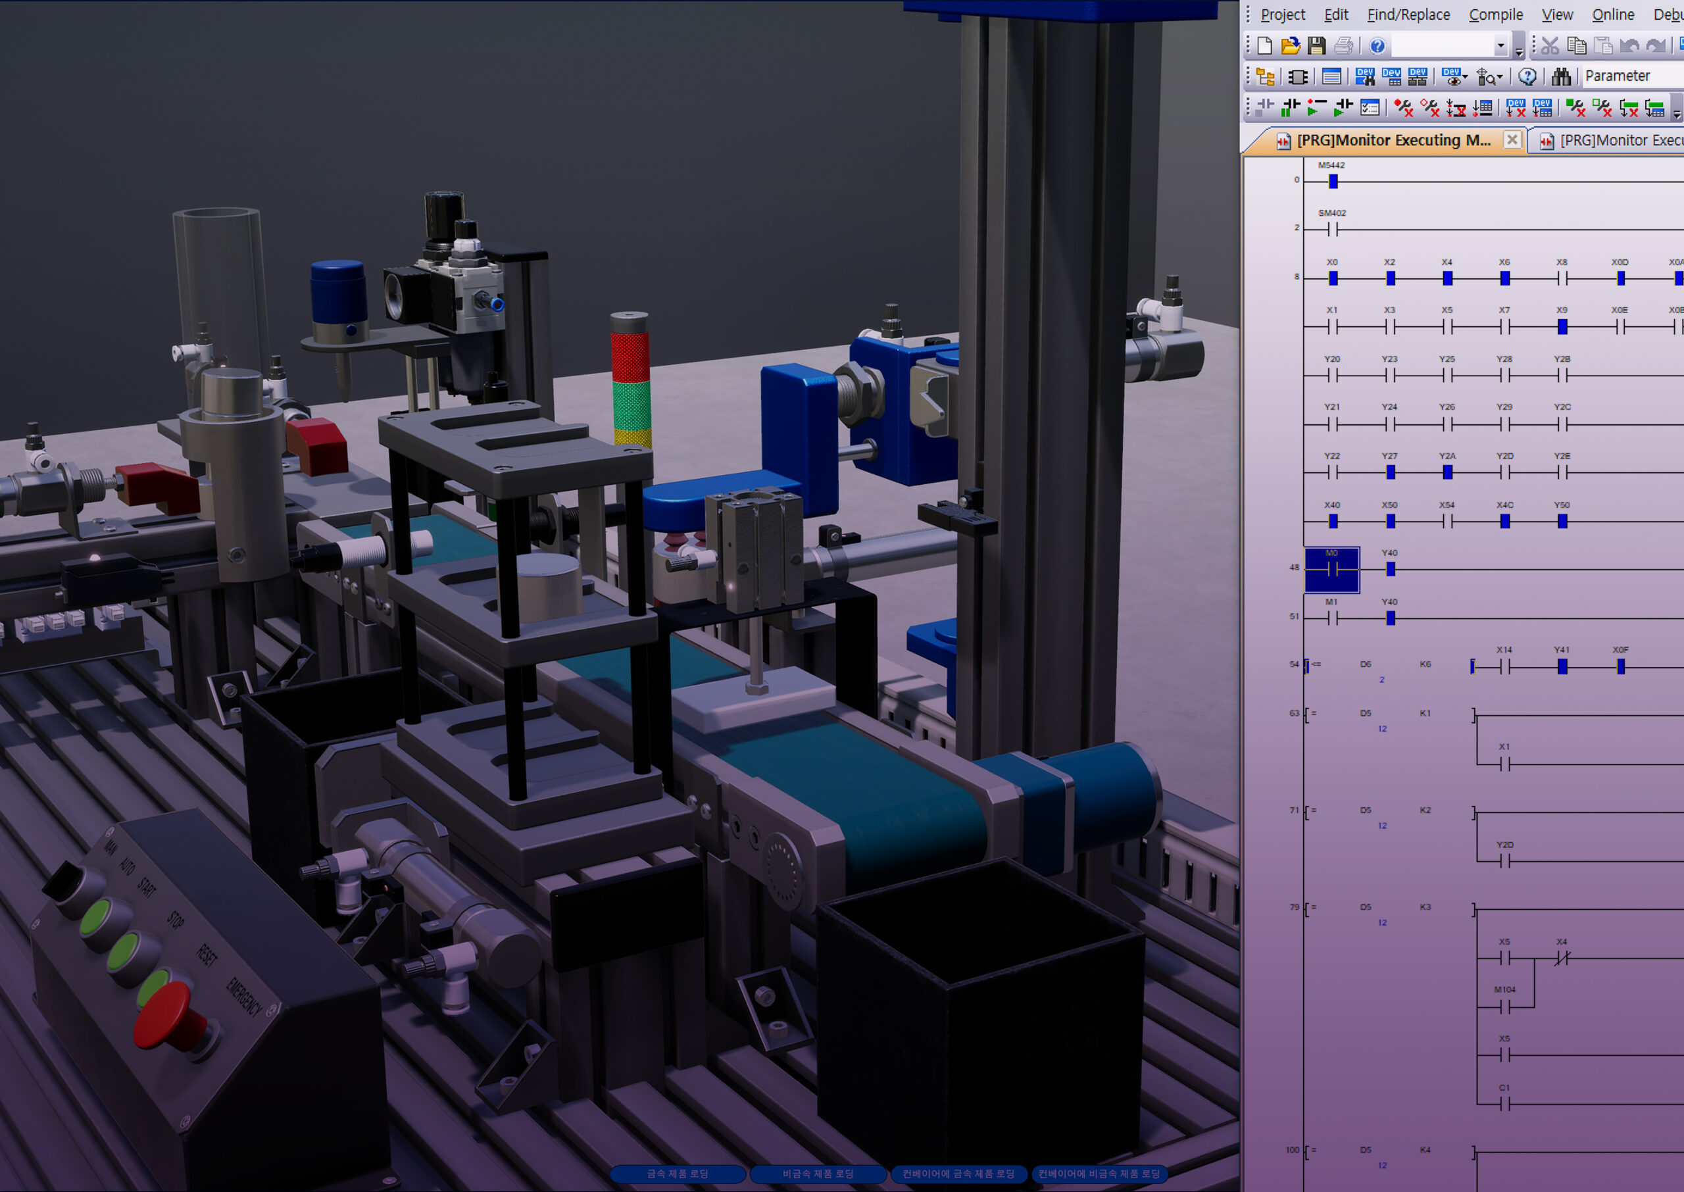
Task: Toggle the M0 contact at step 48
Action: 1332,570
